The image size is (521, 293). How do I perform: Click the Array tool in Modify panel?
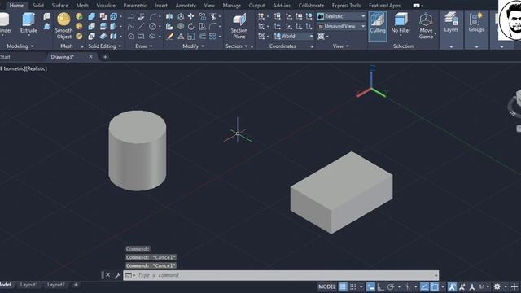212,36
